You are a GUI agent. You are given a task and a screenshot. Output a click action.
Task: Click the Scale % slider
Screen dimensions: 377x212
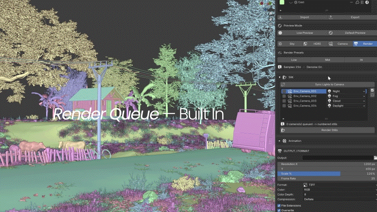pyautogui.click(x=327, y=174)
